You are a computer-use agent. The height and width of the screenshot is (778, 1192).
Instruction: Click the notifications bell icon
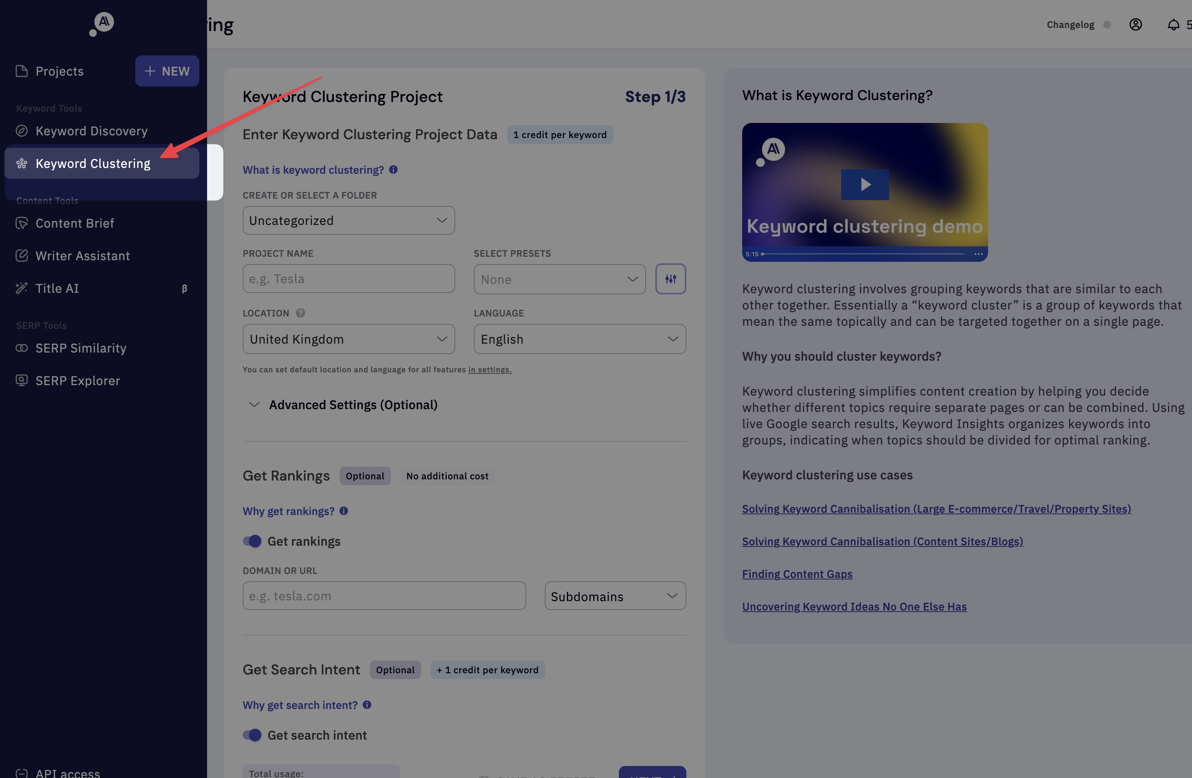[1173, 24]
